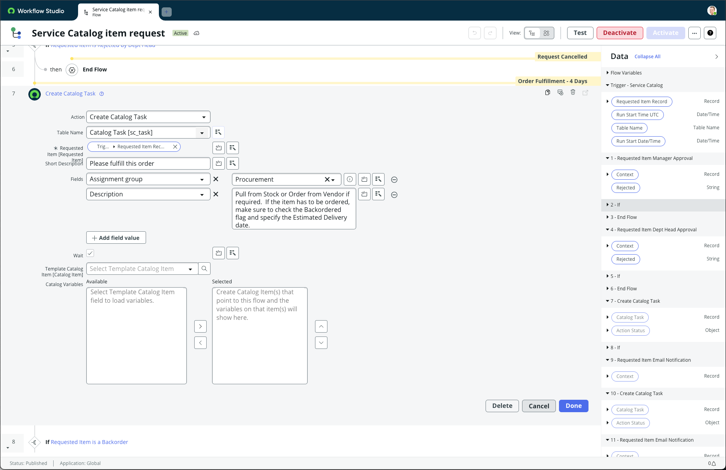Click the script icon beside the Description text
Viewport: 726px width, 470px height.
pos(364,194)
